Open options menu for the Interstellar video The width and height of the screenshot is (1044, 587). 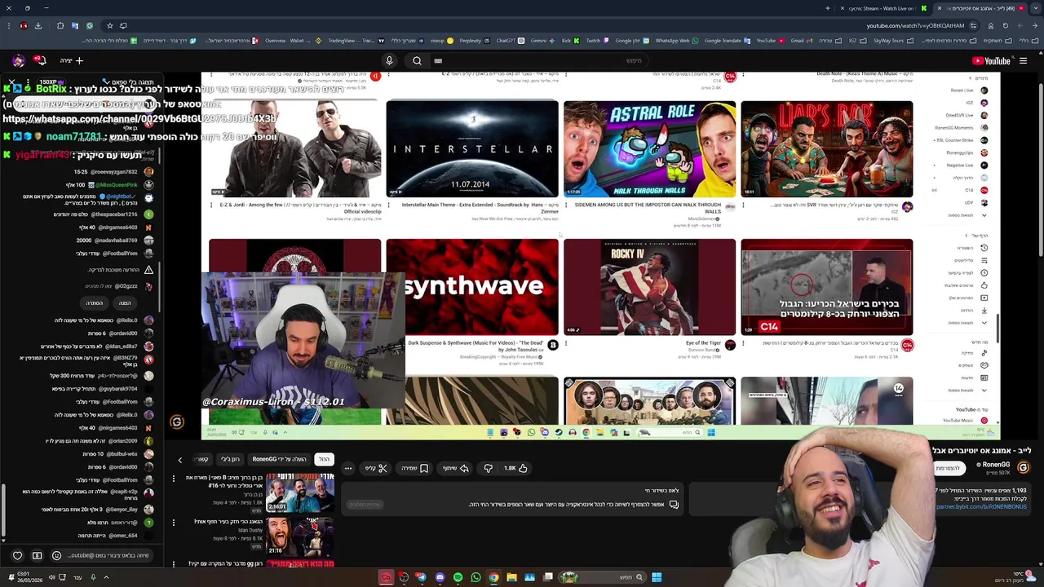pos(389,205)
